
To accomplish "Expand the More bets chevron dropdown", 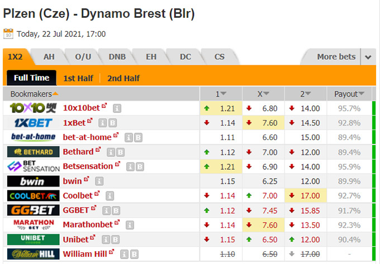I will (x=368, y=57).
